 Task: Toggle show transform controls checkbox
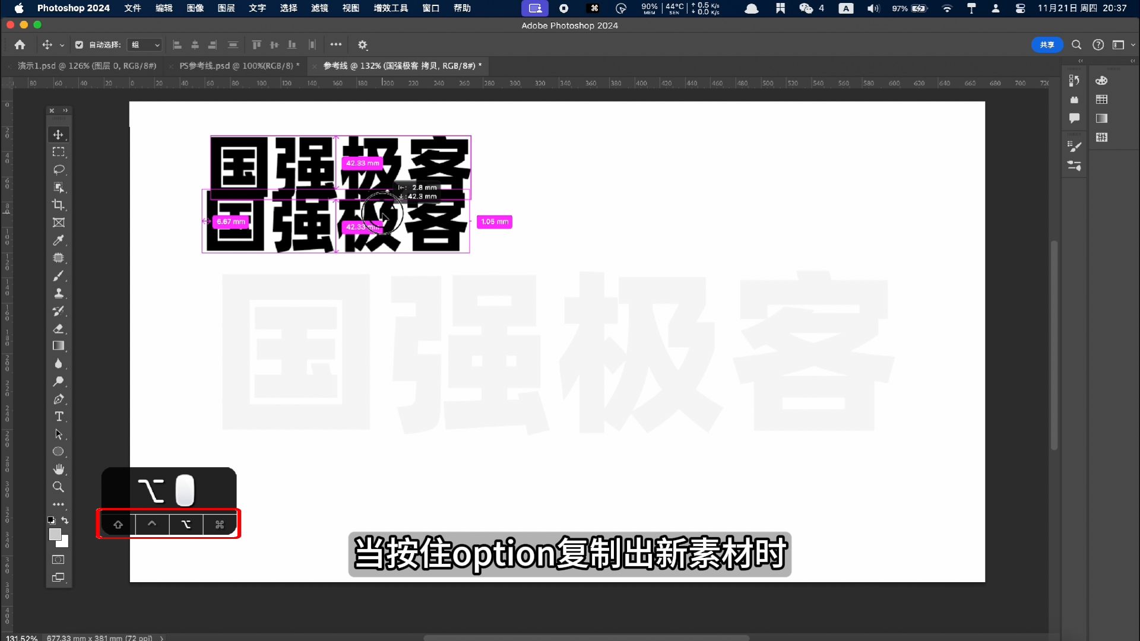(78, 45)
